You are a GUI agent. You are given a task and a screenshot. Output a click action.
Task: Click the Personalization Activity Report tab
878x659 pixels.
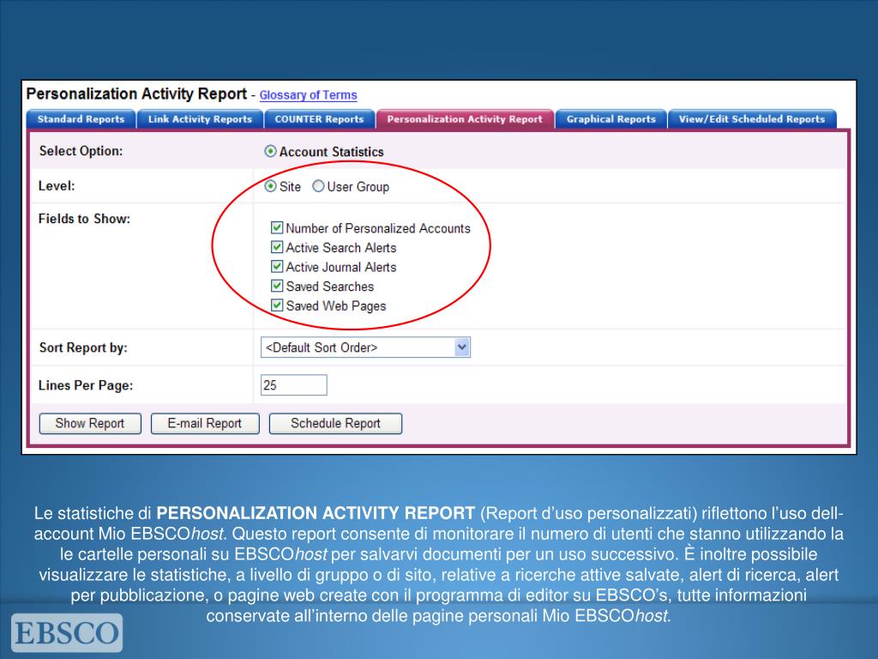tap(465, 118)
